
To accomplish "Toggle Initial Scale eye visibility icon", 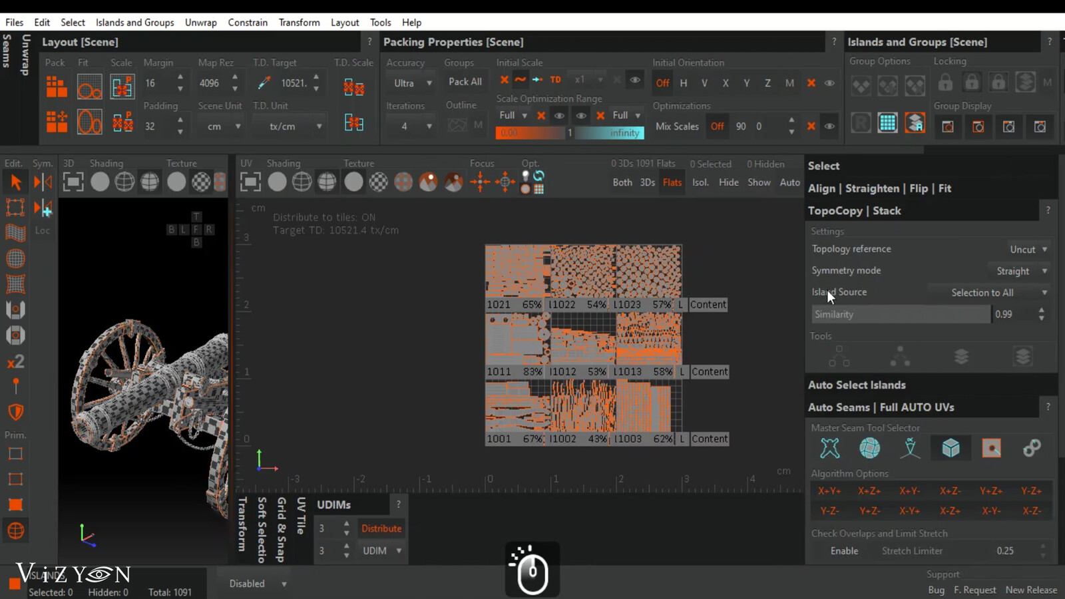I will tap(635, 80).
